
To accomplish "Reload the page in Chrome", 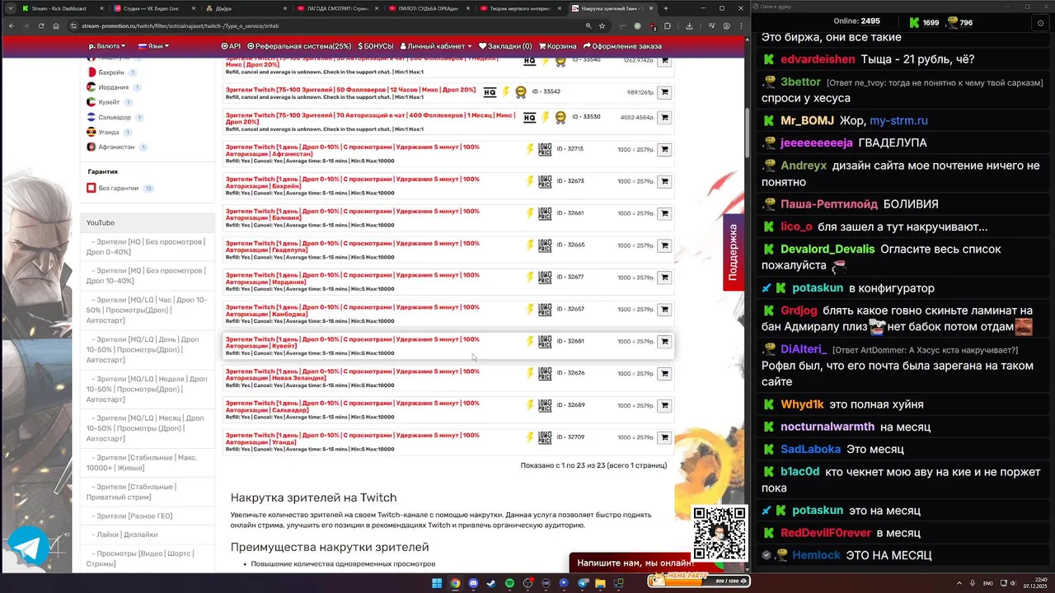I will 40,26.
